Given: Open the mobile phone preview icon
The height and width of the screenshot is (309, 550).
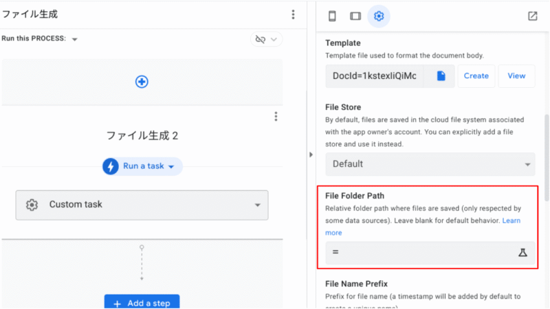Looking at the screenshot, I should click(x=332, y=16).
